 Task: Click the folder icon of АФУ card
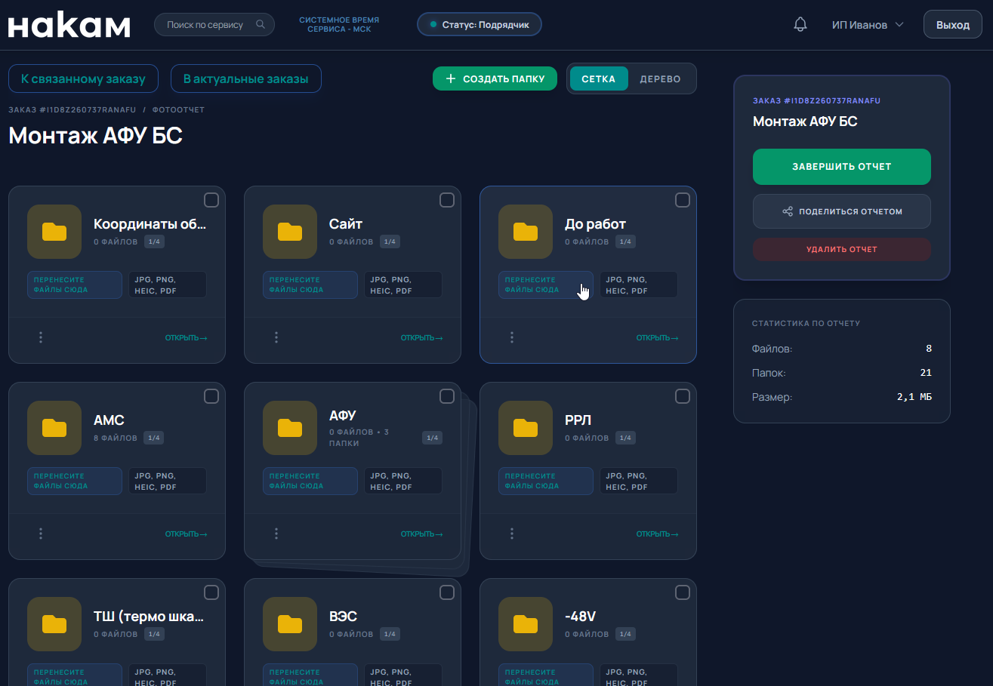point(290,428)
